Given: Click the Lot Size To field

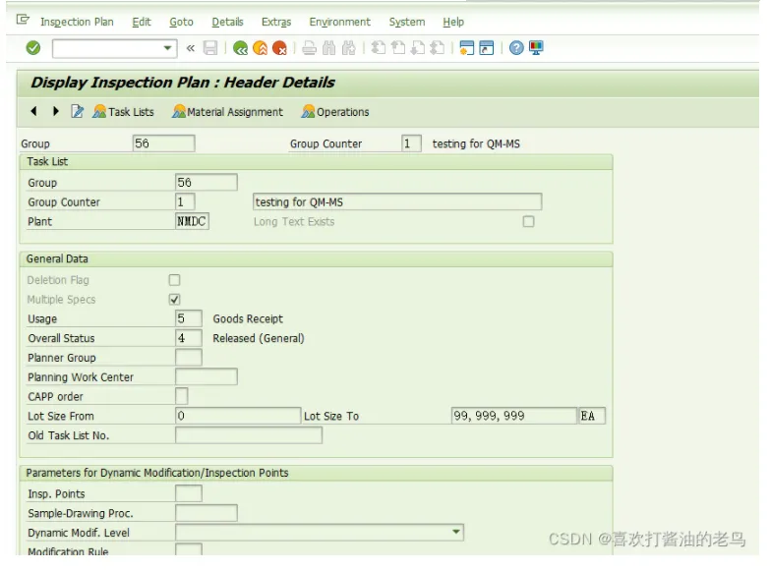Looking at the screenshot, I should (513, 416).
